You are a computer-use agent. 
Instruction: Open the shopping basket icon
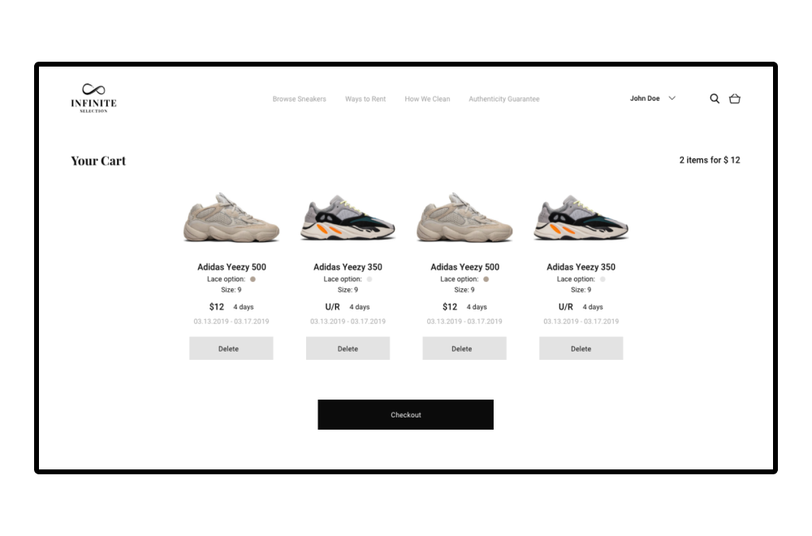[x=734, y=98]
